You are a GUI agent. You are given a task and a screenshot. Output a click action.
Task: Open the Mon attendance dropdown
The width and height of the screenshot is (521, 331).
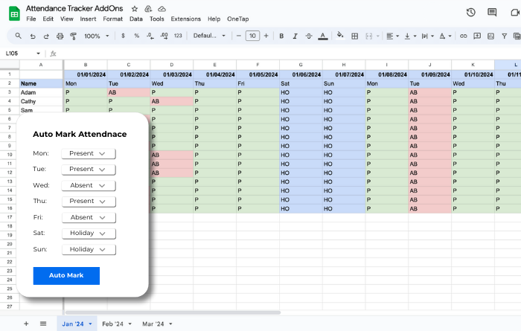88,153
